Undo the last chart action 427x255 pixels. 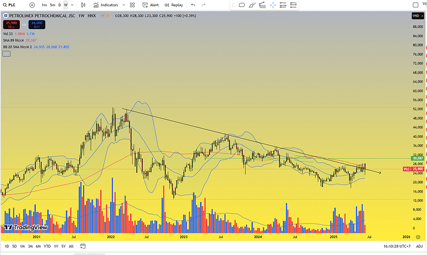193,5
